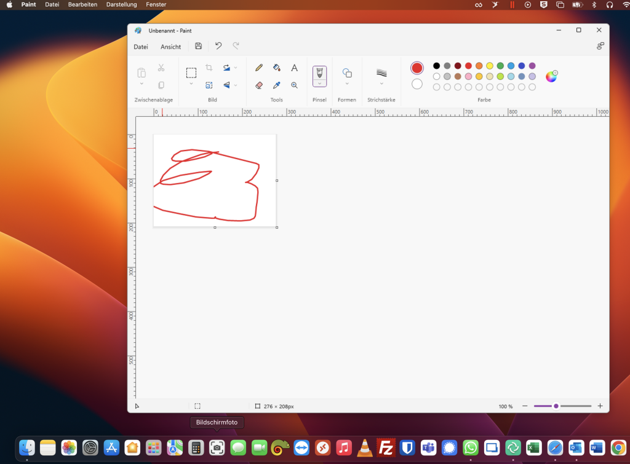Pick the Eraser tool
Screen dimensions: 630x464
tap(259, 85)
